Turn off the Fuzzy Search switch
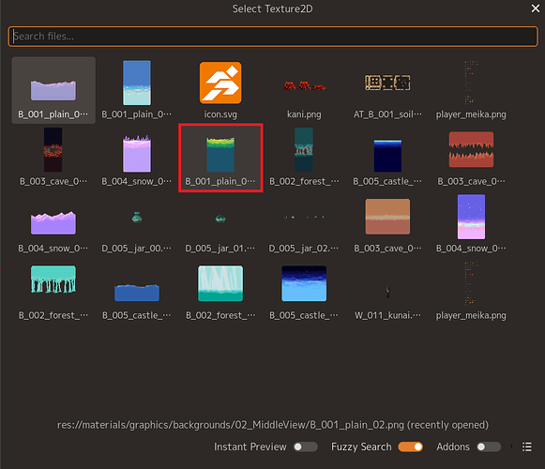The height and width of the screenshot is (469, 545). 411,446
